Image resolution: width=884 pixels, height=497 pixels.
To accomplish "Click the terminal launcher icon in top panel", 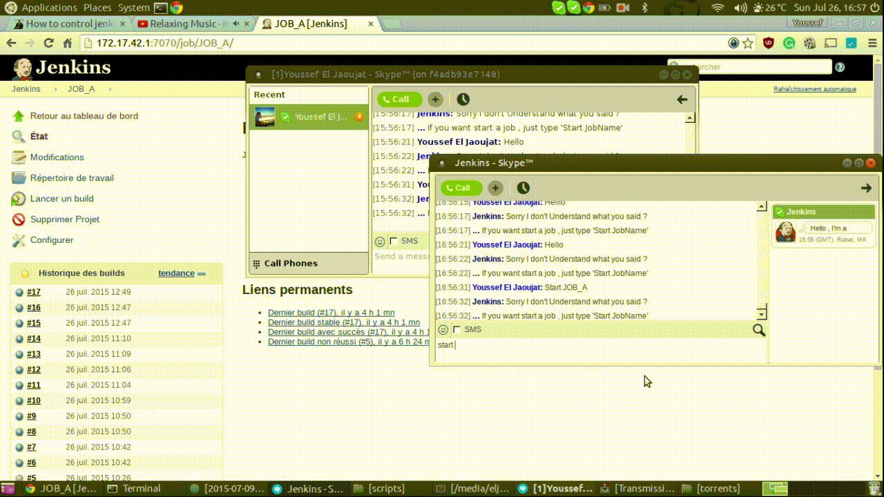I will click(x=160, y=8).
